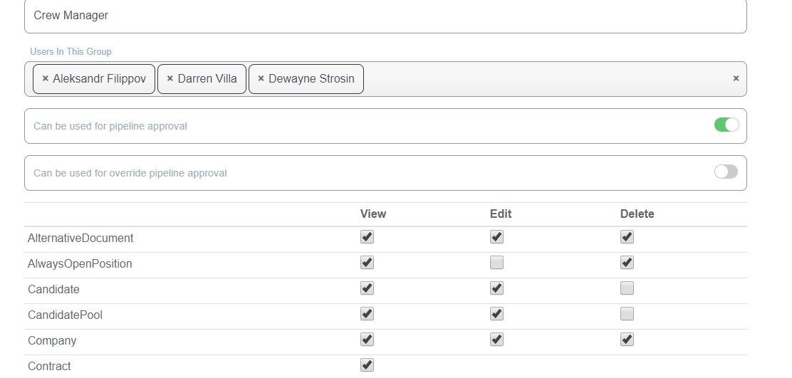
Task: Check Delete for Candidate
Action: (x=627, y=289)
